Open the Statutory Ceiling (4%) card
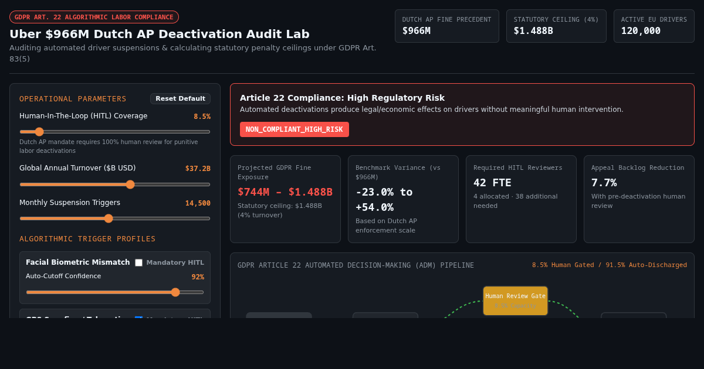This screenshot has width=704, height=369. tap(556, 26)
